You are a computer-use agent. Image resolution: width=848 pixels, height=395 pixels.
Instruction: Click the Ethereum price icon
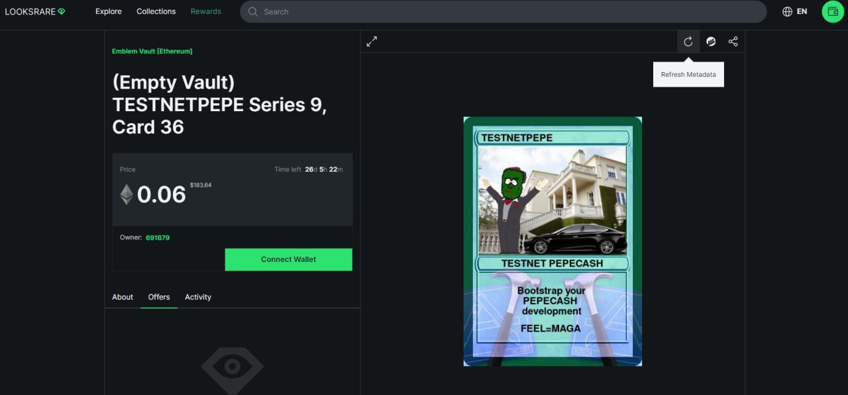127,195
